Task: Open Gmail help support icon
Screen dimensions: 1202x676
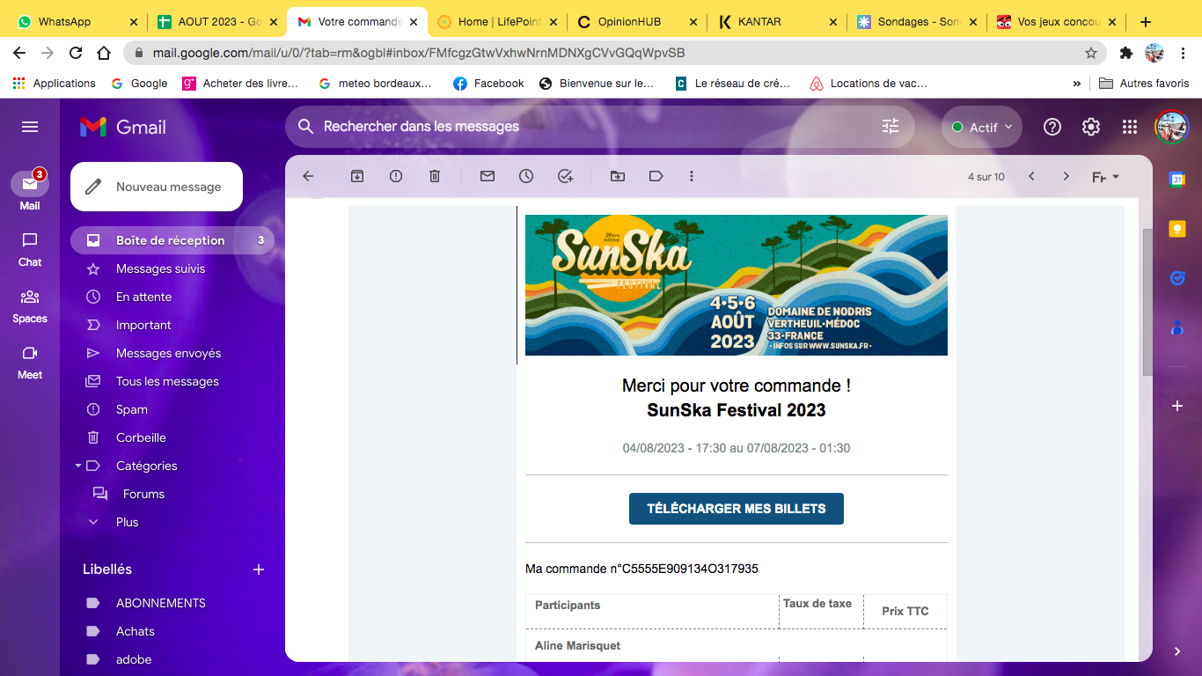Action: [x=1052, y=127]
